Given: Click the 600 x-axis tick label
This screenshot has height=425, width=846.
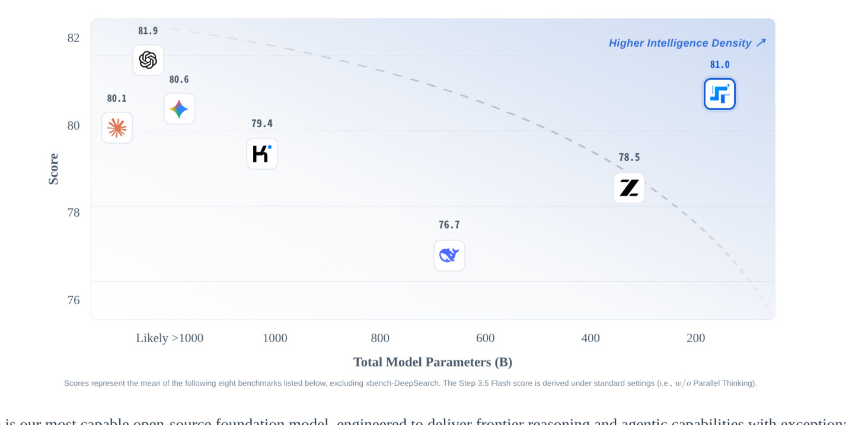Looking at the screenshot, I should pos(485,338).
